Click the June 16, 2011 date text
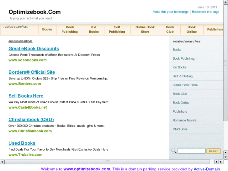228x171 pixels. 207,7
